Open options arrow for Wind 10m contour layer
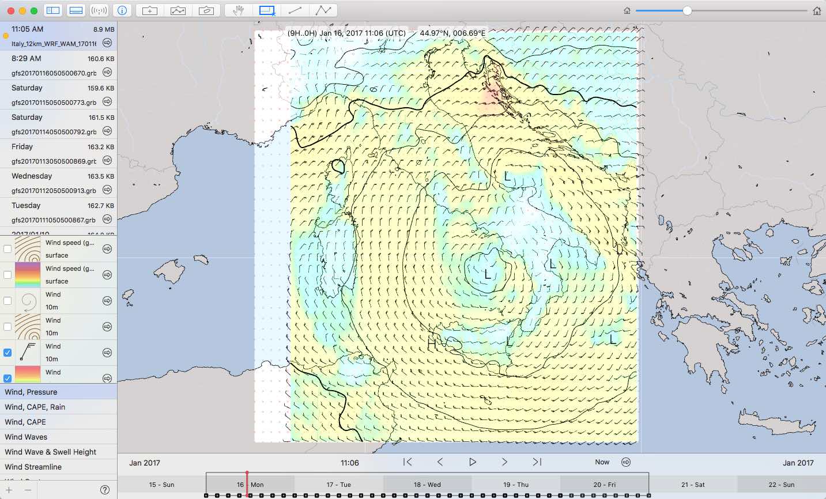 107,327
